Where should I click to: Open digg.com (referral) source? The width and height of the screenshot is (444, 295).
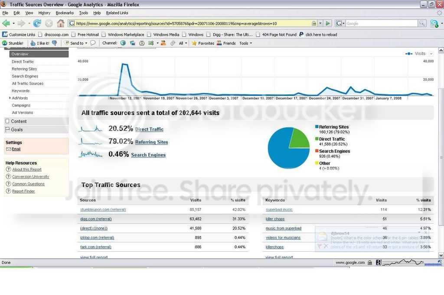click(96, 219)
